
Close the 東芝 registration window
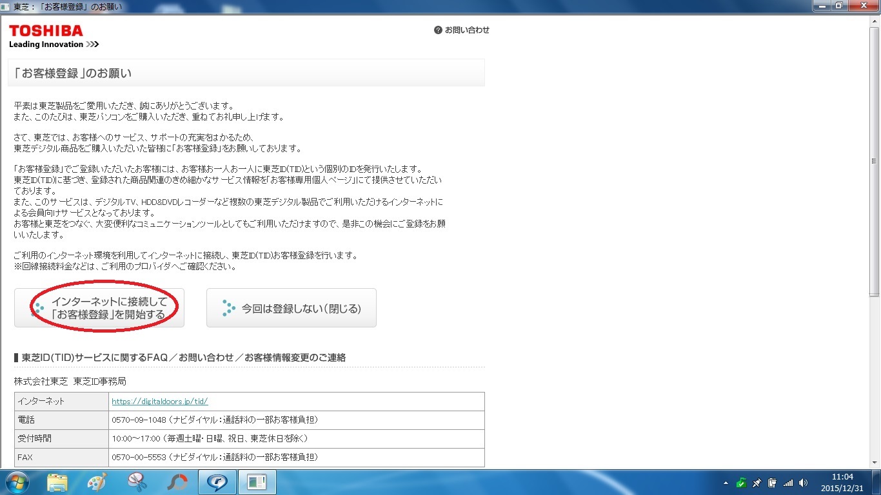pos(863,6)
